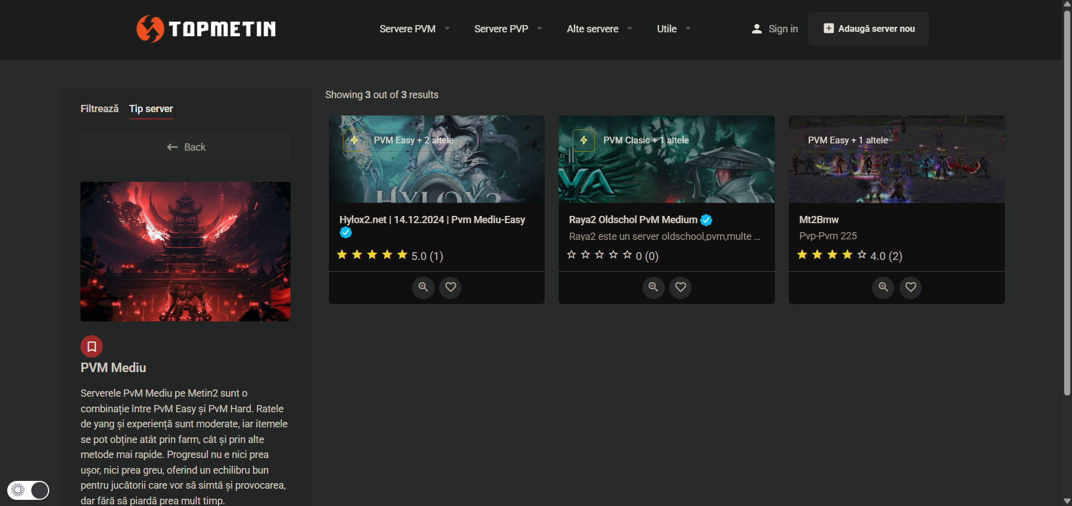Open the Utile dropdown menu
1072x506 pixels.
click(673, 29)
